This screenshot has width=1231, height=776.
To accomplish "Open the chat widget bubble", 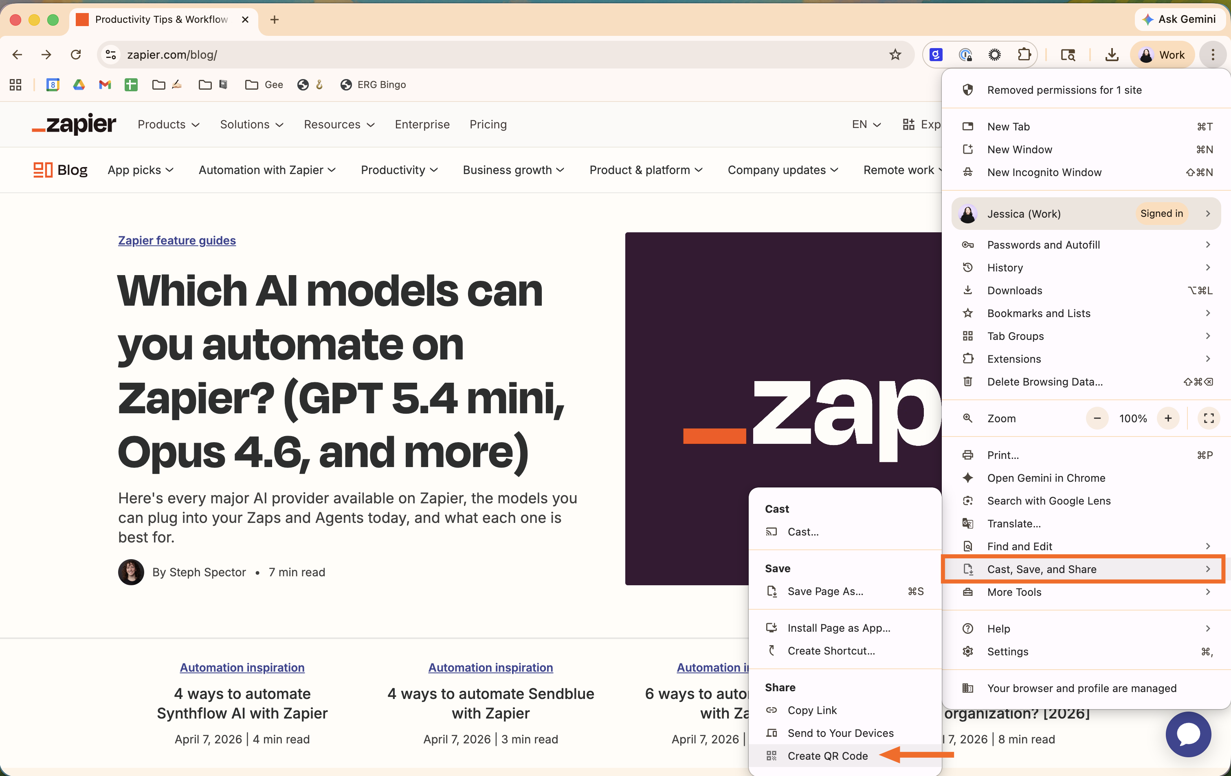I will [x=1188, y=734].
